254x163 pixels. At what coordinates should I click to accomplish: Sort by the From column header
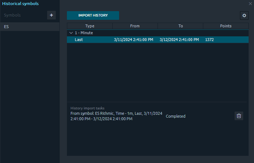point(135,26)
